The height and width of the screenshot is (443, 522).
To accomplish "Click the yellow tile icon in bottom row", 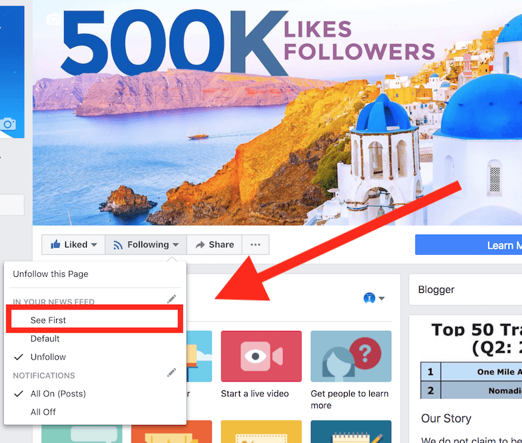I will click(261, 431).
